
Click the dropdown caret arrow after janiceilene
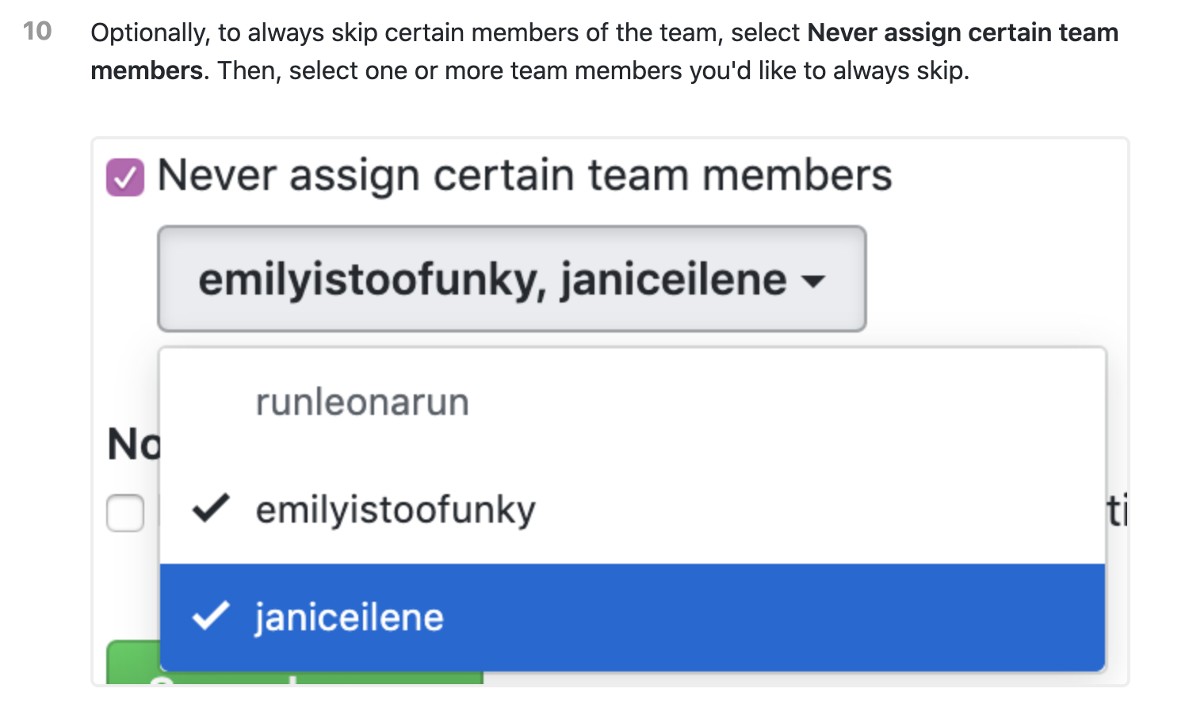[x=815, y=280]
